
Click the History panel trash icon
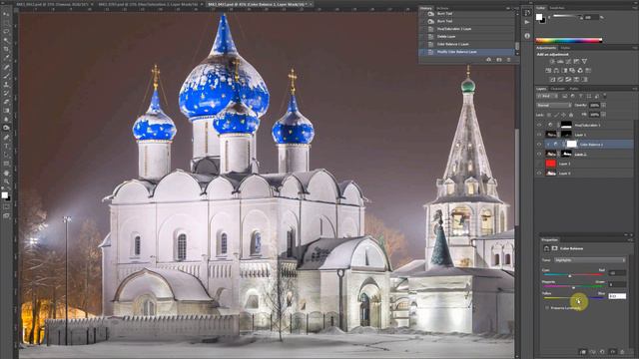(x=508, y=60)
